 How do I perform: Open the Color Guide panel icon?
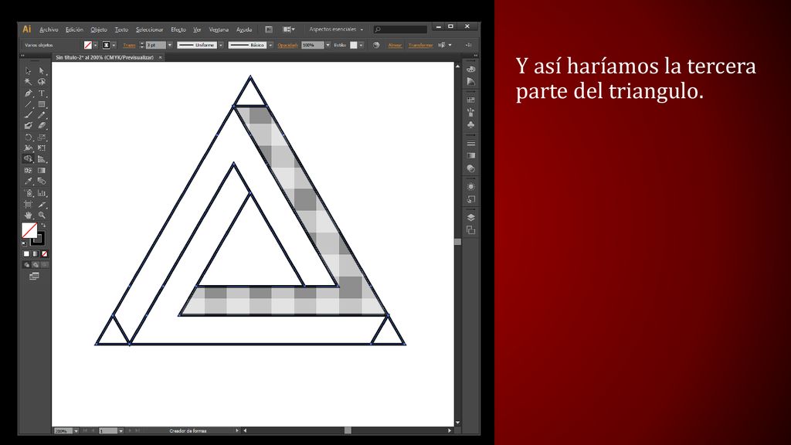click(x=470, y=82)
